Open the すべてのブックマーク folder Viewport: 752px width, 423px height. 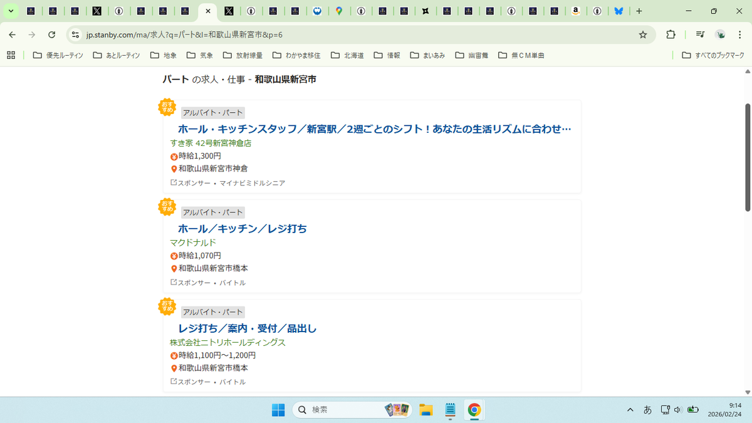click(713, 55)
